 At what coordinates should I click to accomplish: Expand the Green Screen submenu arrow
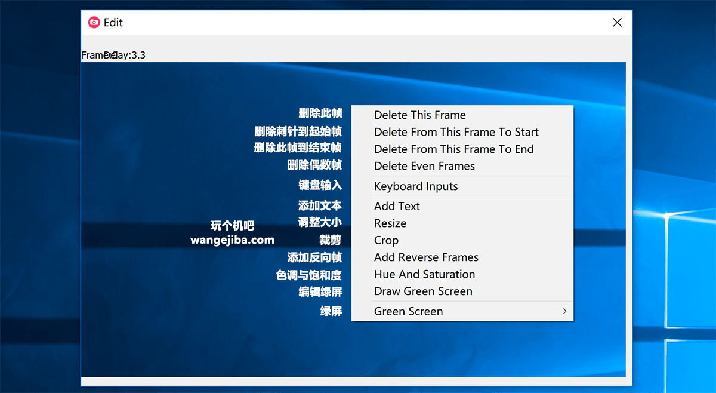coord(564,311)
